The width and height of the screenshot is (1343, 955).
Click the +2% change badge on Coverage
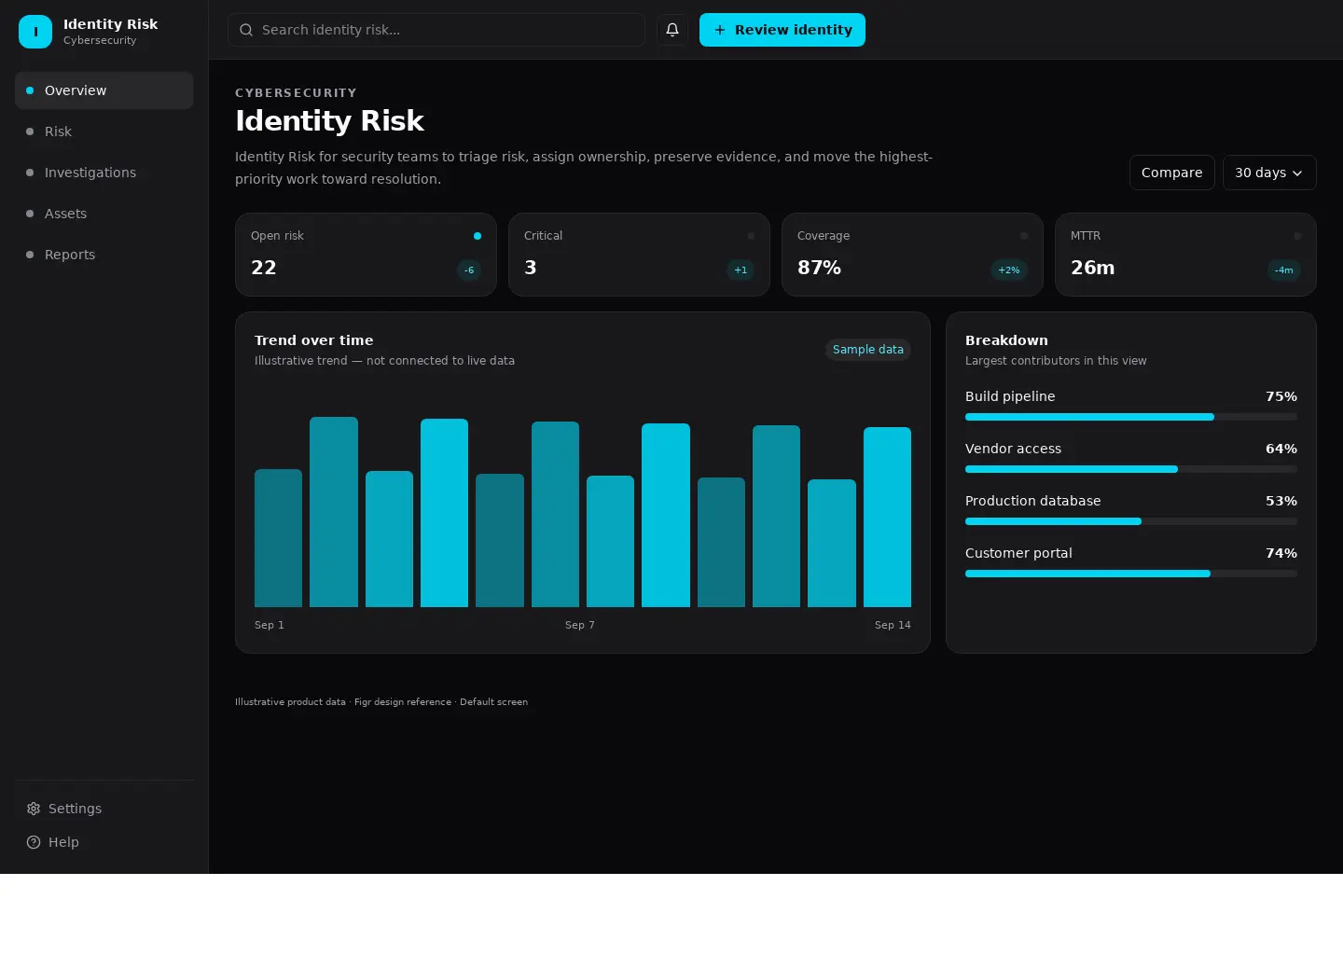(1009, 270)
